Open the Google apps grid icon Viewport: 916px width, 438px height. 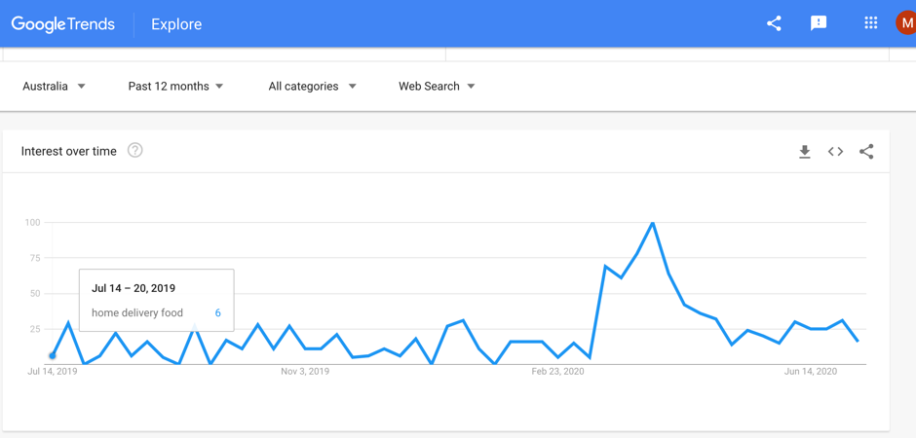tap(871, 23)
